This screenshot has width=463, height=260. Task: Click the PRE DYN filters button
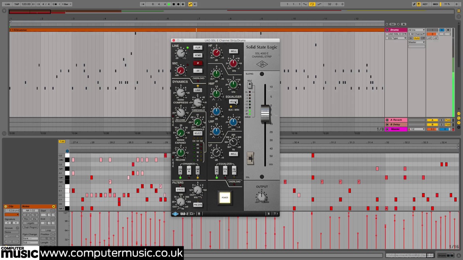coord(197,205)
